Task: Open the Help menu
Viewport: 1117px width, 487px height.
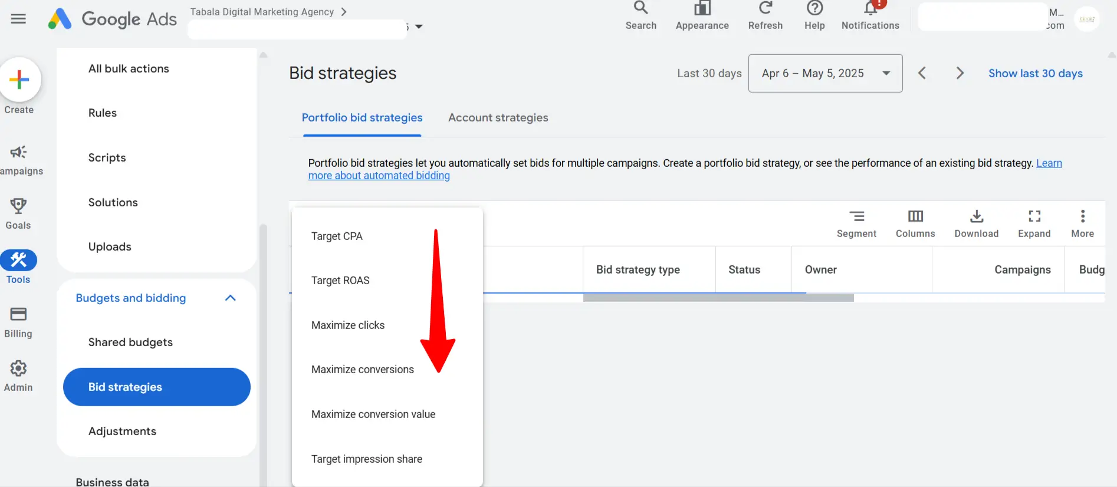Action: [814, 16]
